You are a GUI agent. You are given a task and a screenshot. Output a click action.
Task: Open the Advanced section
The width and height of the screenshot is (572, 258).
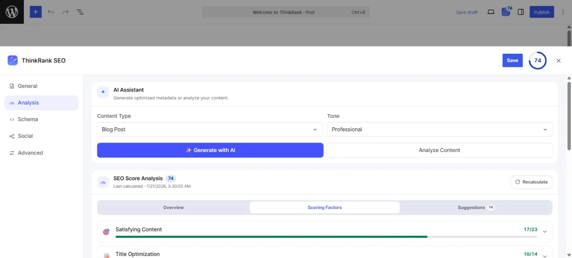[41, 153]
